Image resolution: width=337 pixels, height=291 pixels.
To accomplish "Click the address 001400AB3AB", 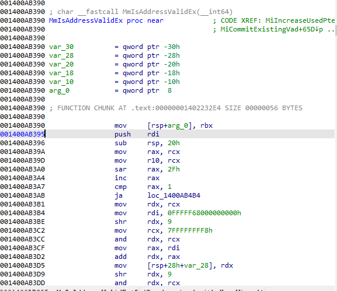I will tap(22, 196).
